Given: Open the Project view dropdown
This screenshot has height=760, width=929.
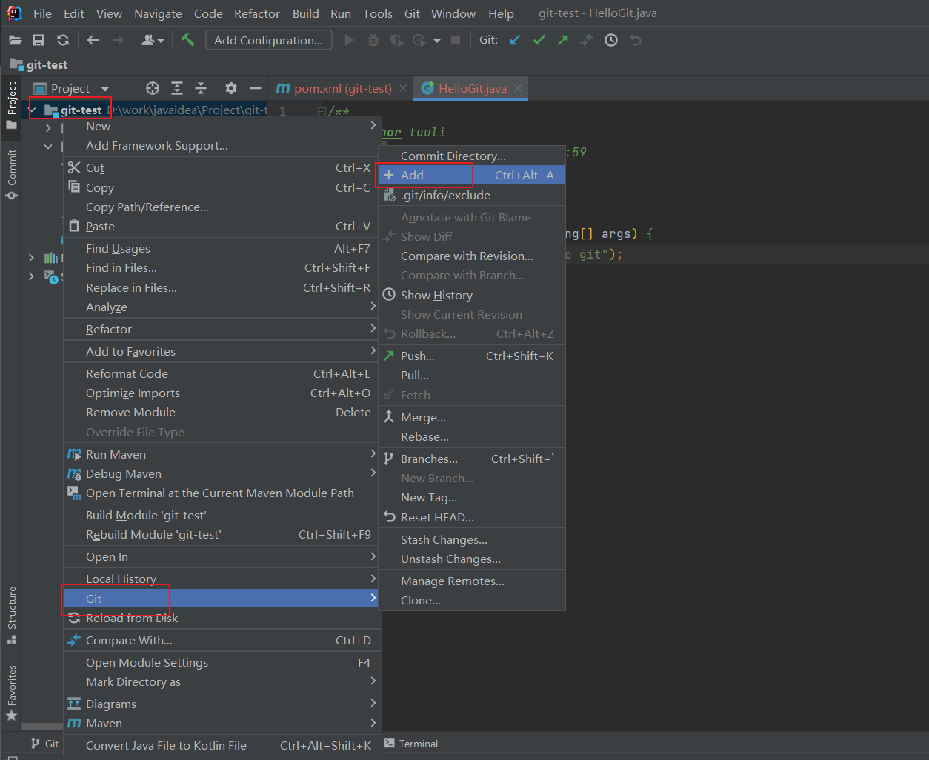Looking at the screenshot, I should coord(103,88).
